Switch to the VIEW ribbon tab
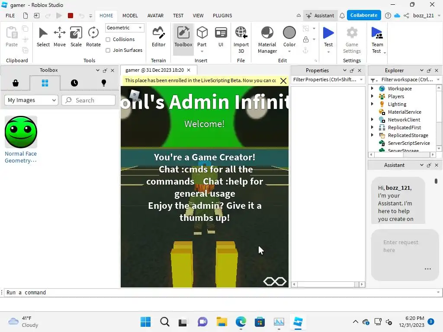This screenshot has width=443, height=332. click(x=198, y=16)
